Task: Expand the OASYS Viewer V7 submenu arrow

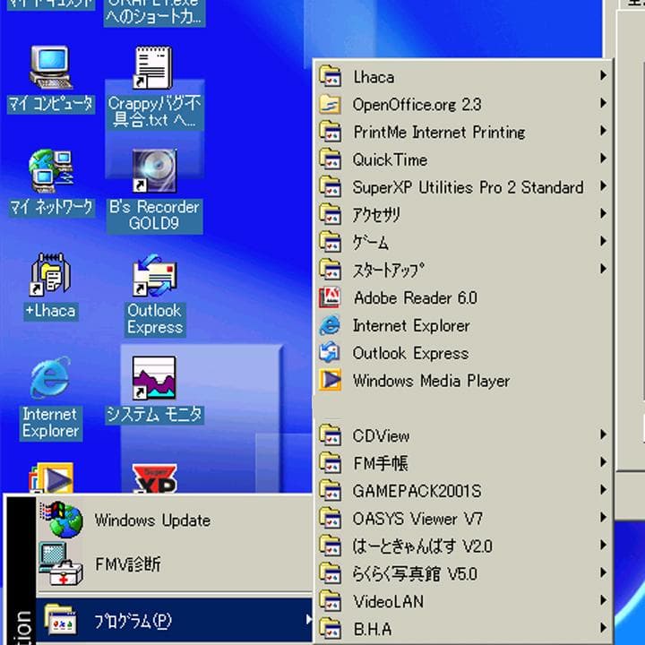Action: pos(603,517)
